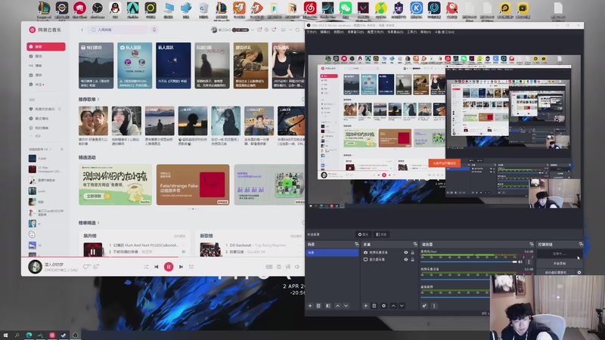Open the OBS 文件 menu
605x340 pixels.
312,32
